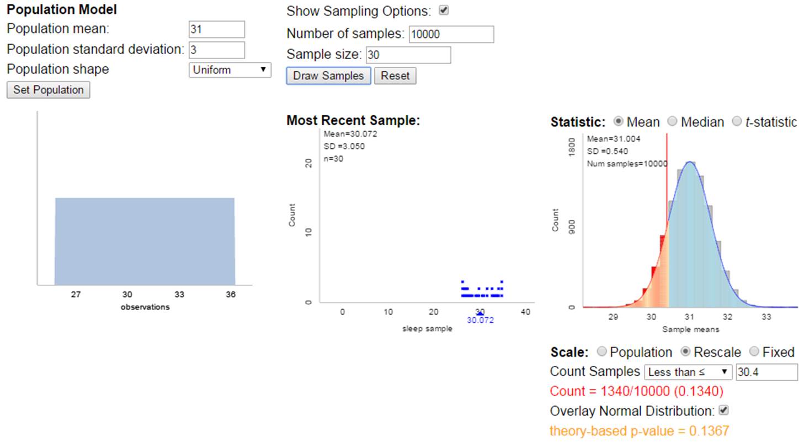Expand the Less than ≤ dropdown
This screenshot has width=799, height=443.
pyautogui.click(x=688, y=372)
